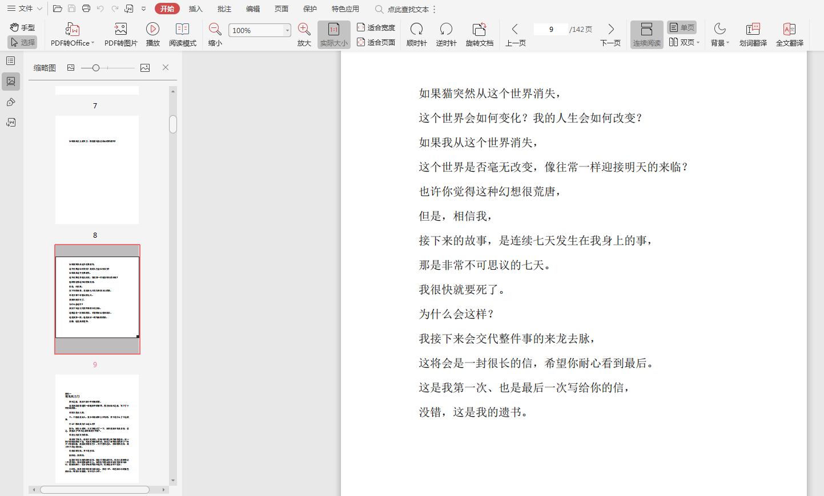Switch to the 编辑 tab
Viewport: 824px width, 496px height.
[253, 9]
